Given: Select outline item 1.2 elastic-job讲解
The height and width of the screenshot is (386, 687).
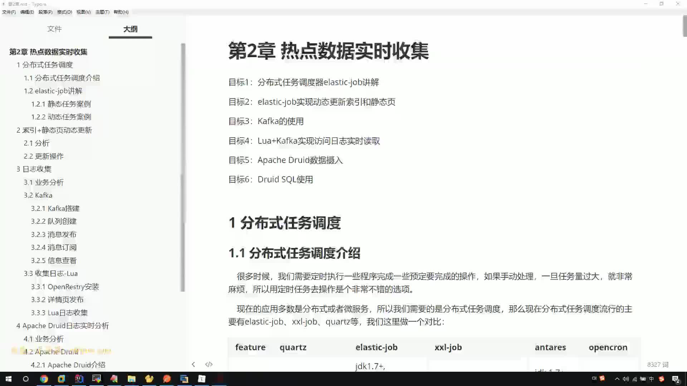Looking at the screenshot, I should tap(53, 91).
